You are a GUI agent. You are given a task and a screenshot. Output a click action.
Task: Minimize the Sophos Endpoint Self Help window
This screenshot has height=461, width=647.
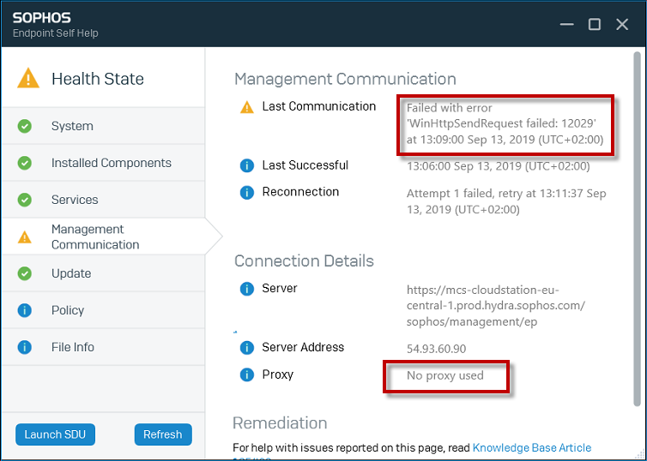[567, 25]
